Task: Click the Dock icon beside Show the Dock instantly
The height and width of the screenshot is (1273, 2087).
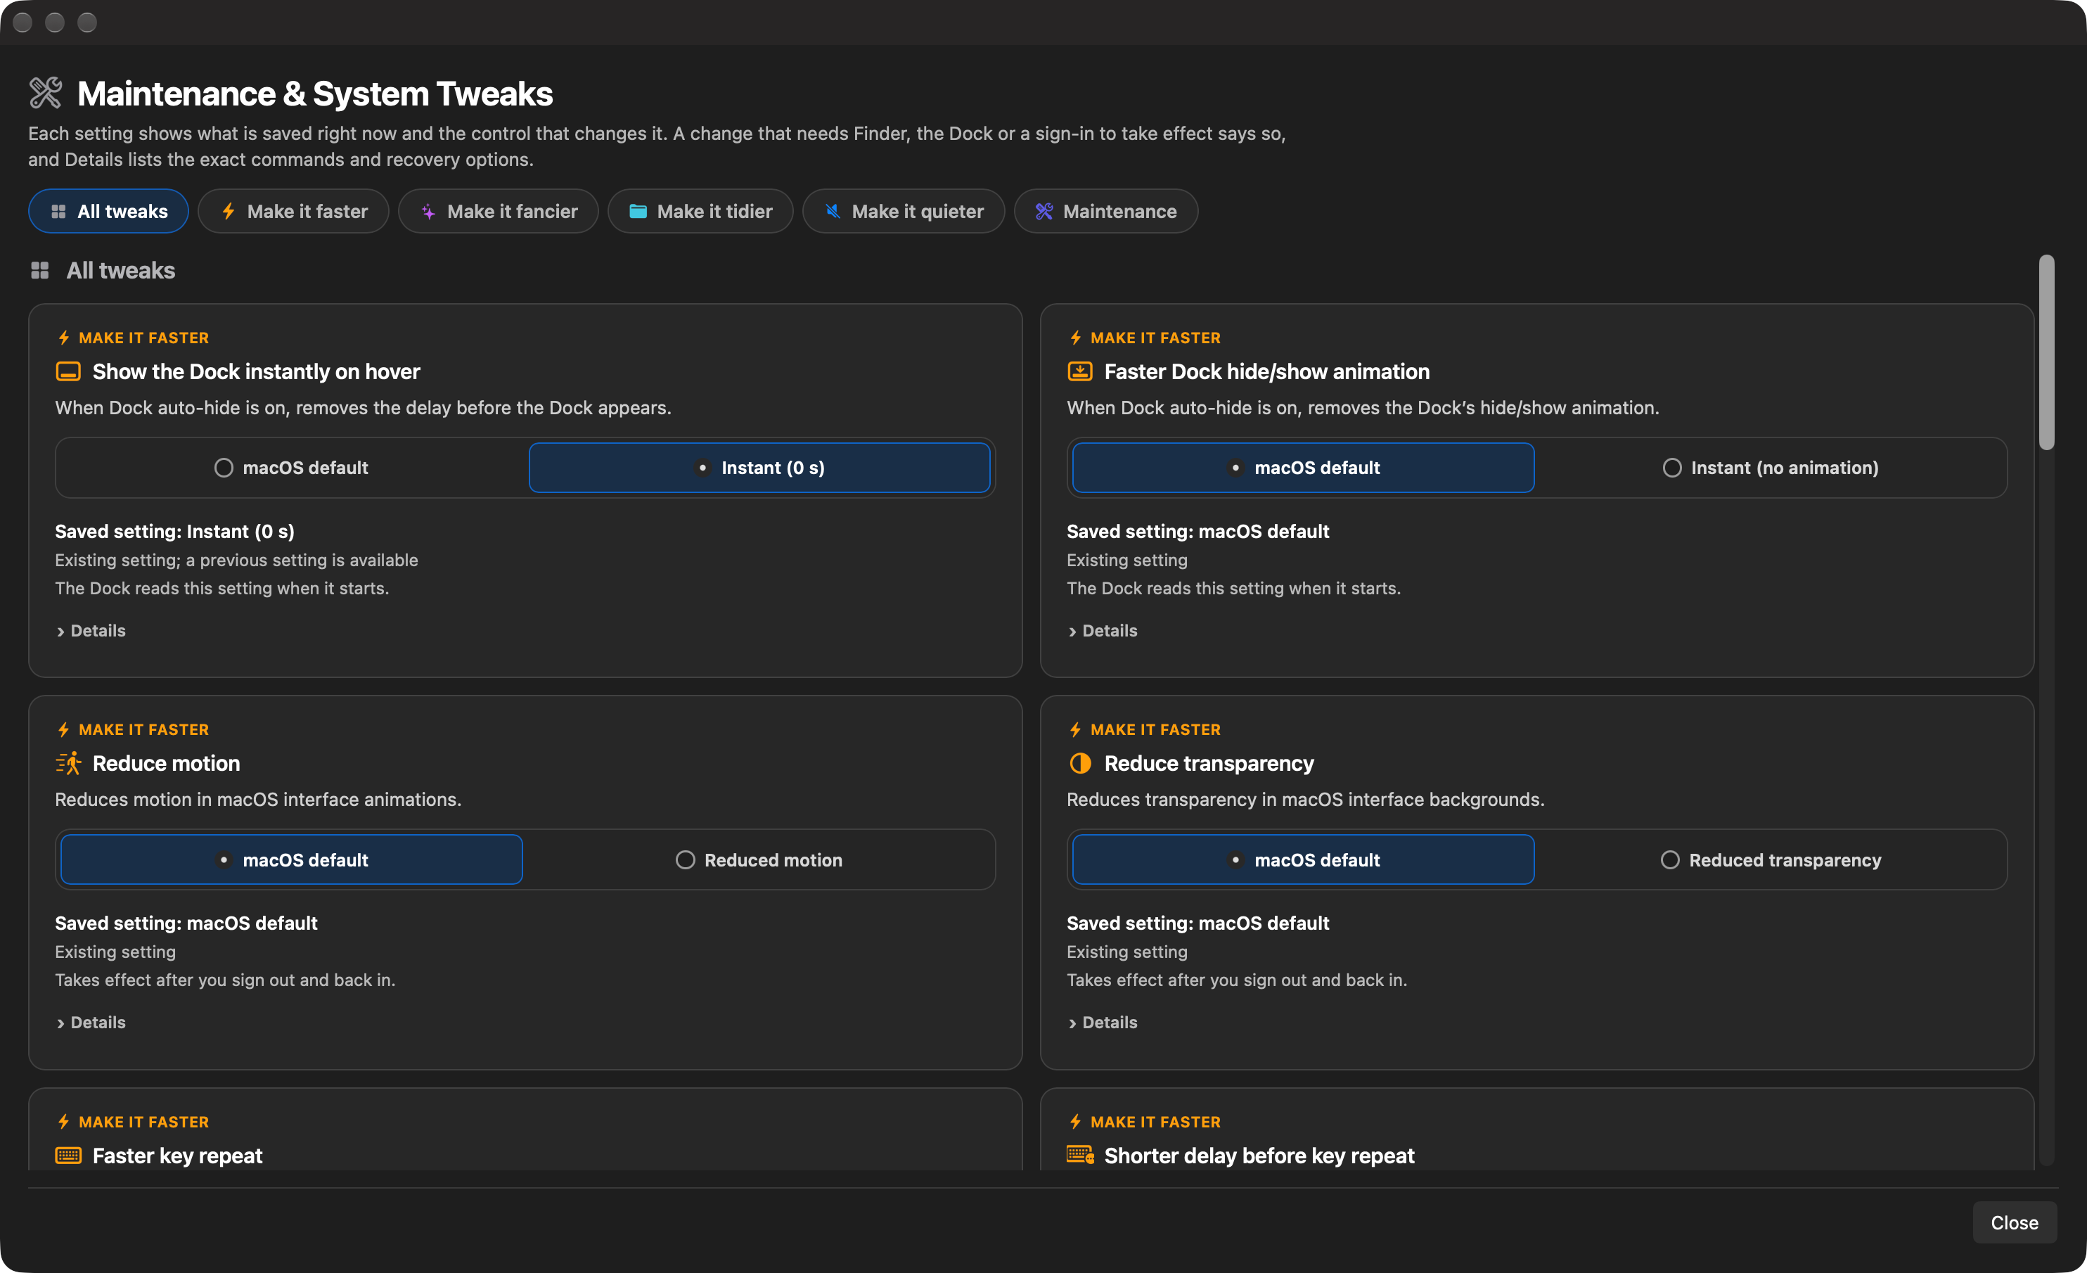Action: click(x=68, y=372)
